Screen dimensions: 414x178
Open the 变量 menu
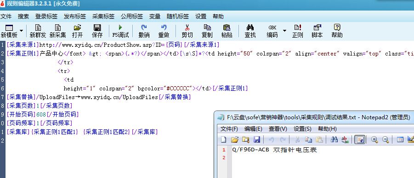pos(155,17)
